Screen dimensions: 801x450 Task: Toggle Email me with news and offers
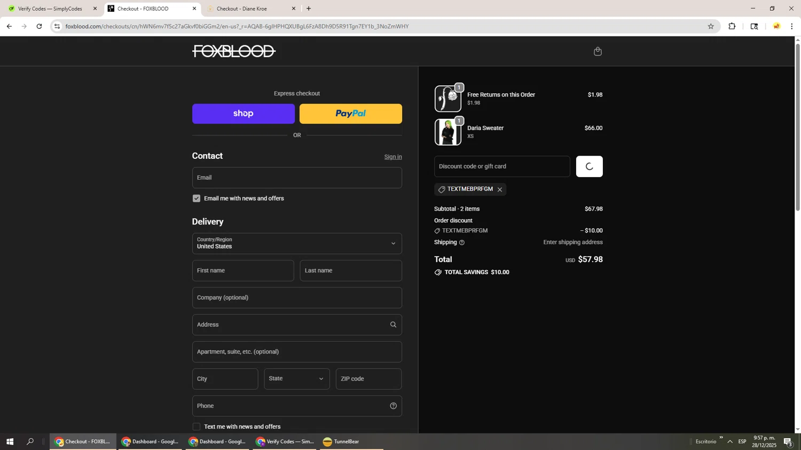197,198
